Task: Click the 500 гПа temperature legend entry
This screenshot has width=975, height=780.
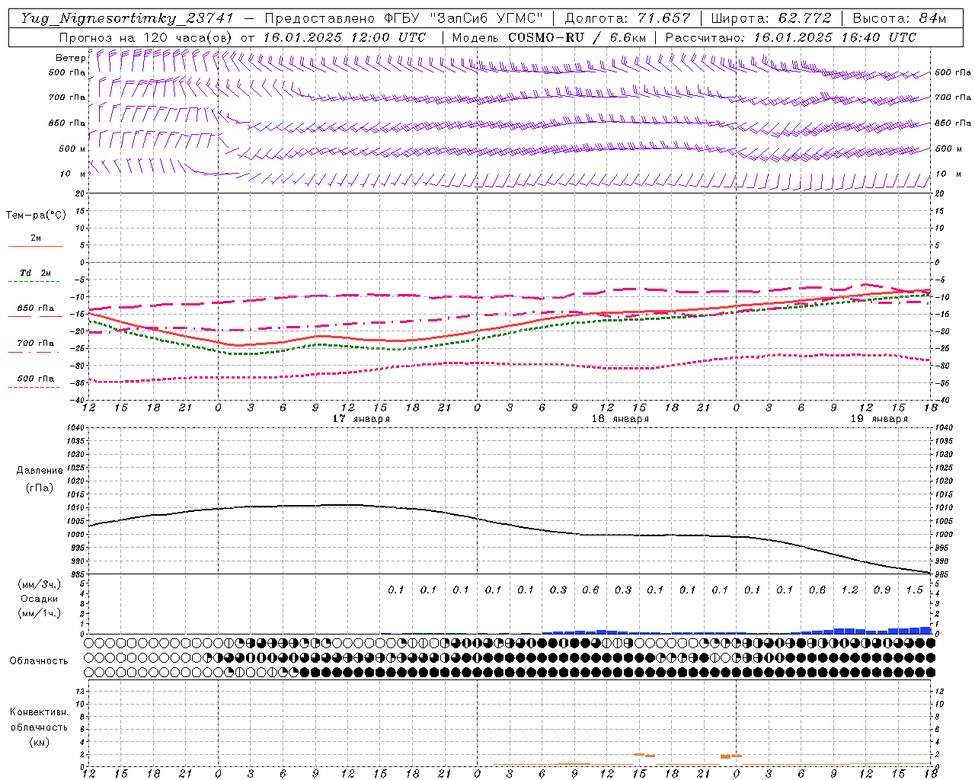Action: pyautogui.click(x=36, y=378)
